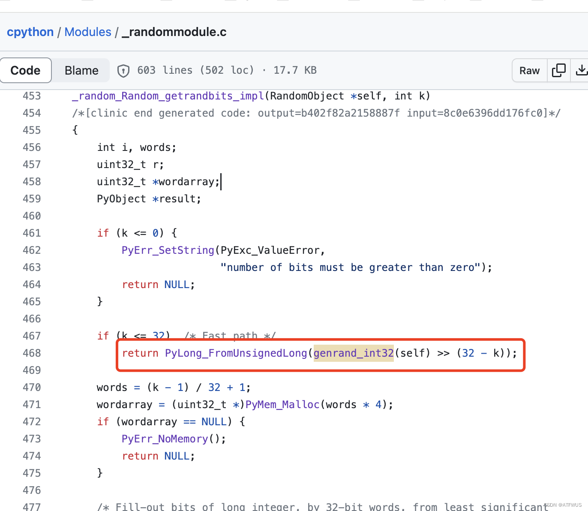Viewport: 588px width, 511px height.
Task: Click the _random_Random_getrandbits_impl function name
Action: click(168, 96)
